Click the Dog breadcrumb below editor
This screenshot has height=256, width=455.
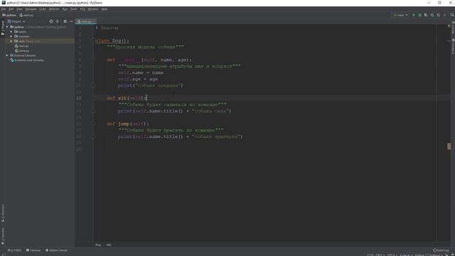(98, 245)
